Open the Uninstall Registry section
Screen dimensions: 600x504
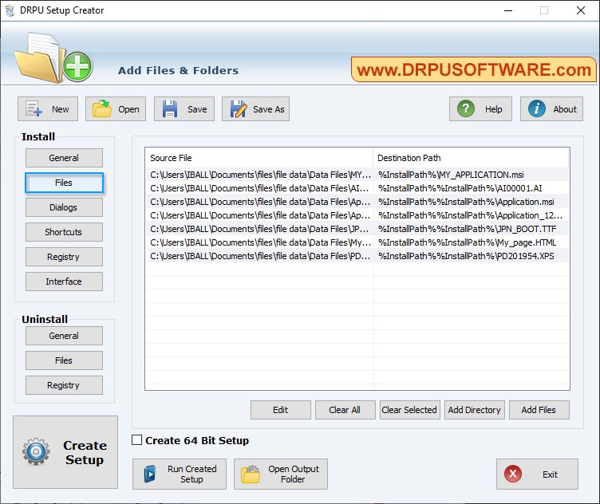(64, 385)
